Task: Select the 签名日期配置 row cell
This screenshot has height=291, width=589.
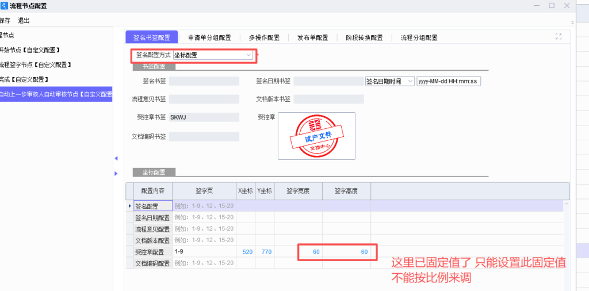Action: [153, 217]
